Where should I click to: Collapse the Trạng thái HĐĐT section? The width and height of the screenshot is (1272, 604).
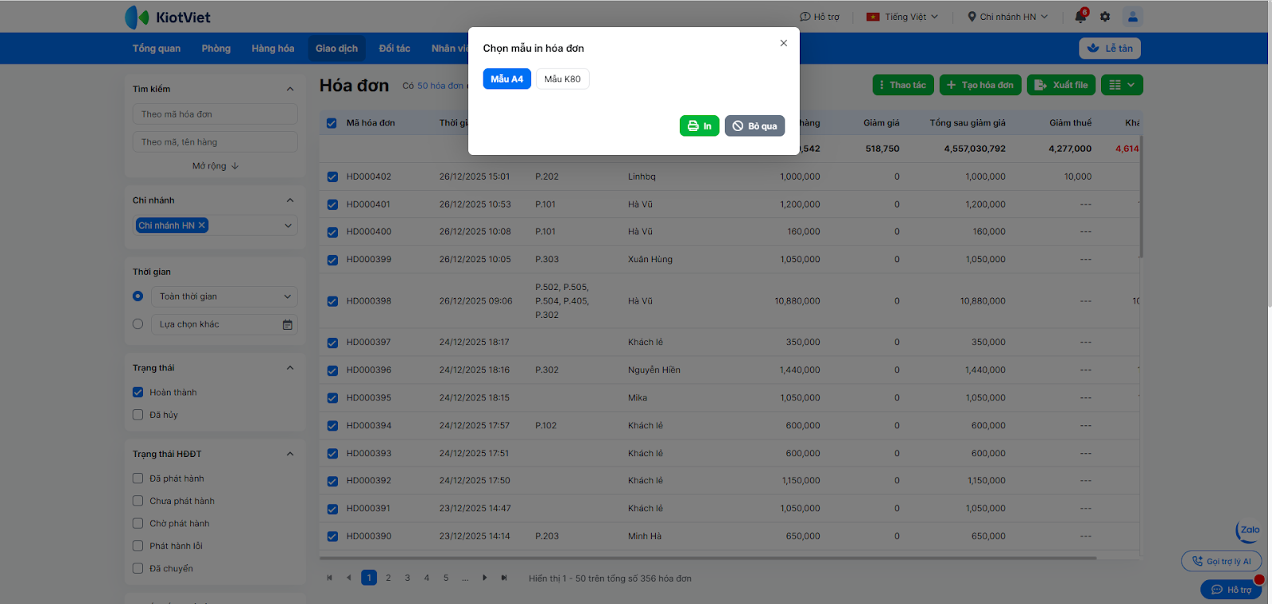(x=289, y=454)
